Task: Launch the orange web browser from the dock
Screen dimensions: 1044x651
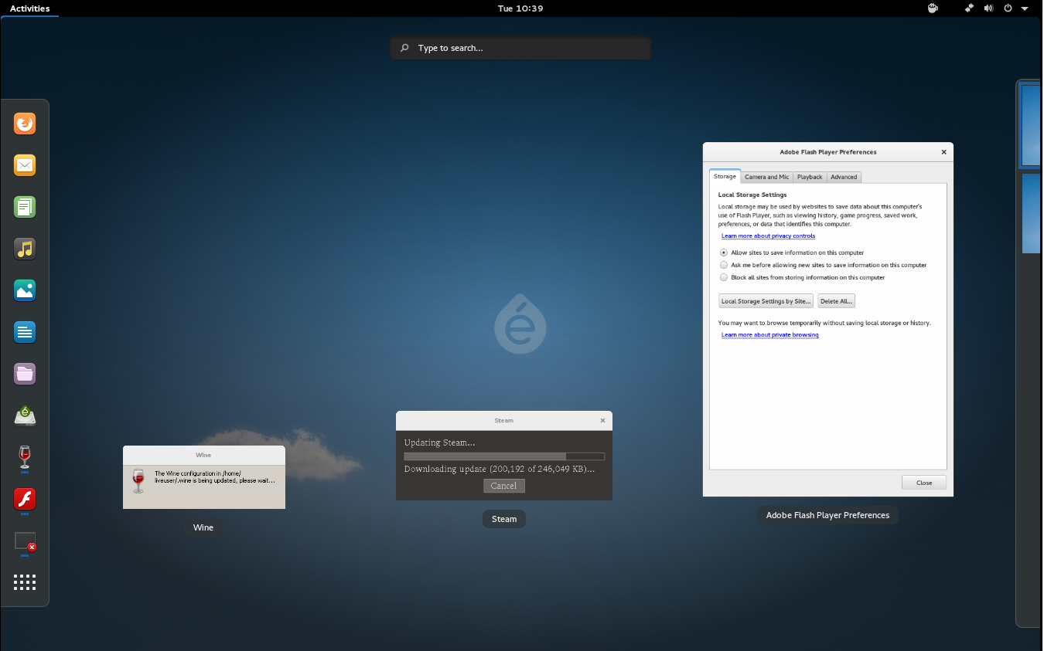Action: point(25,124)
